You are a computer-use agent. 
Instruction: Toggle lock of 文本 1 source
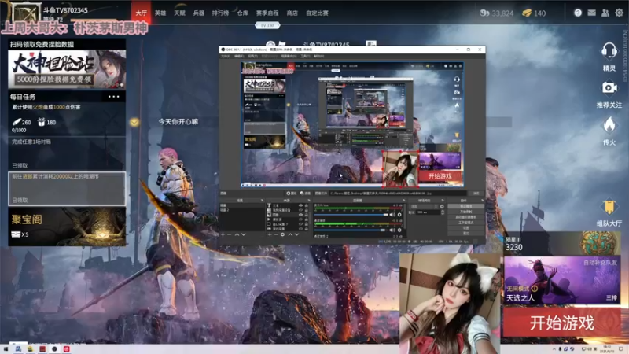(x=307, y=205)
